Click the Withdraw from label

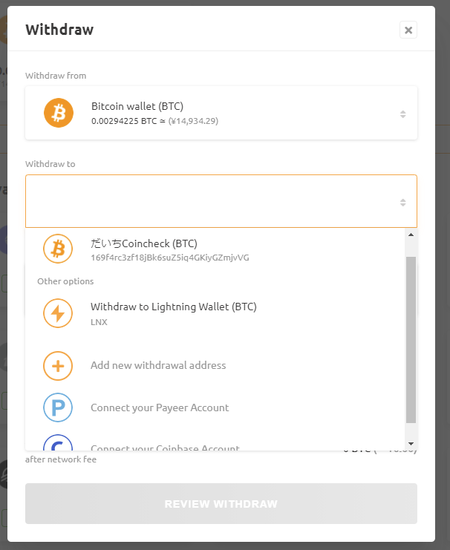[56, 76]
